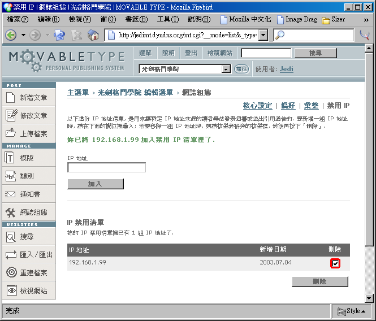Open the forward button history dropdown arrow

pos(47,35)
